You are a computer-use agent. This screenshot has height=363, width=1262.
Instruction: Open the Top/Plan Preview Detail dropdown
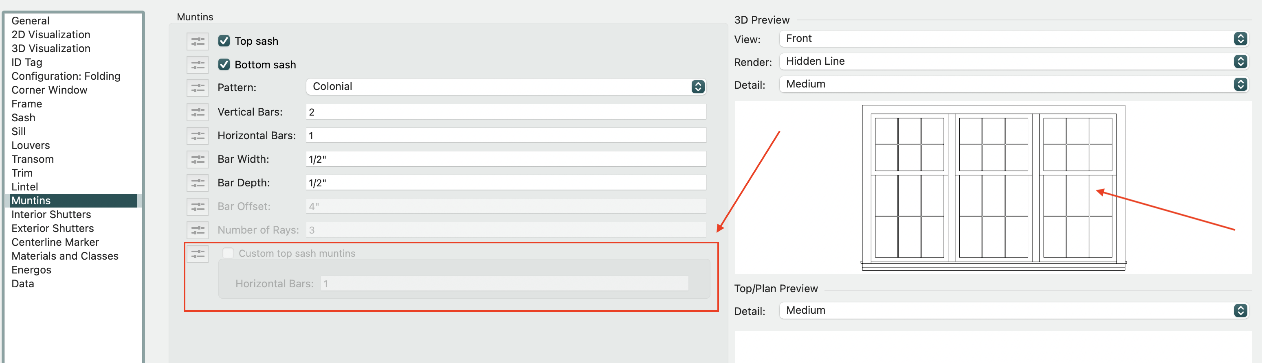pos(1013,311)
